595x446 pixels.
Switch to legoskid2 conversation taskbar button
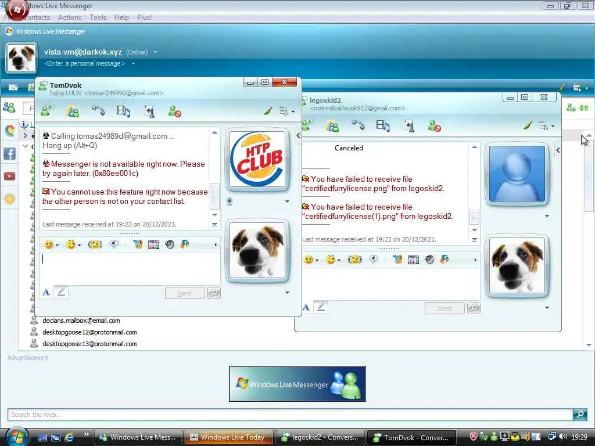point(321,437)
